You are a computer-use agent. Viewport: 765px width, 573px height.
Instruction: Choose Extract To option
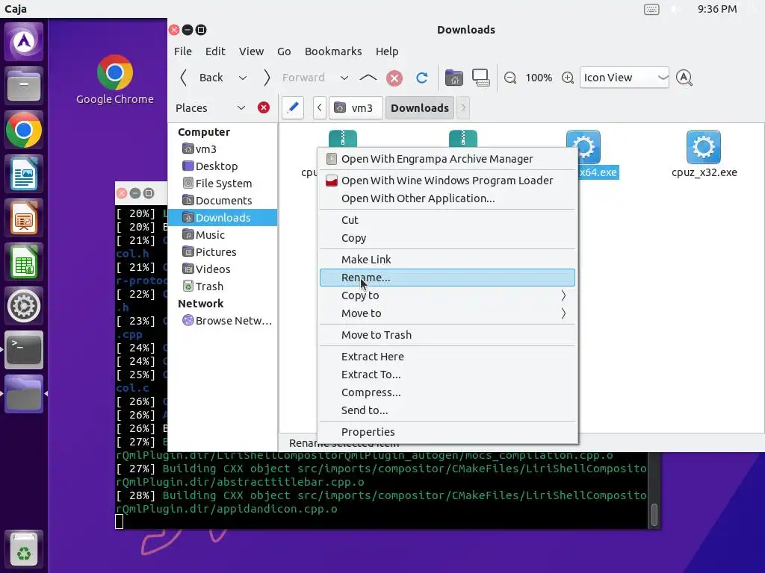[447, 375]
